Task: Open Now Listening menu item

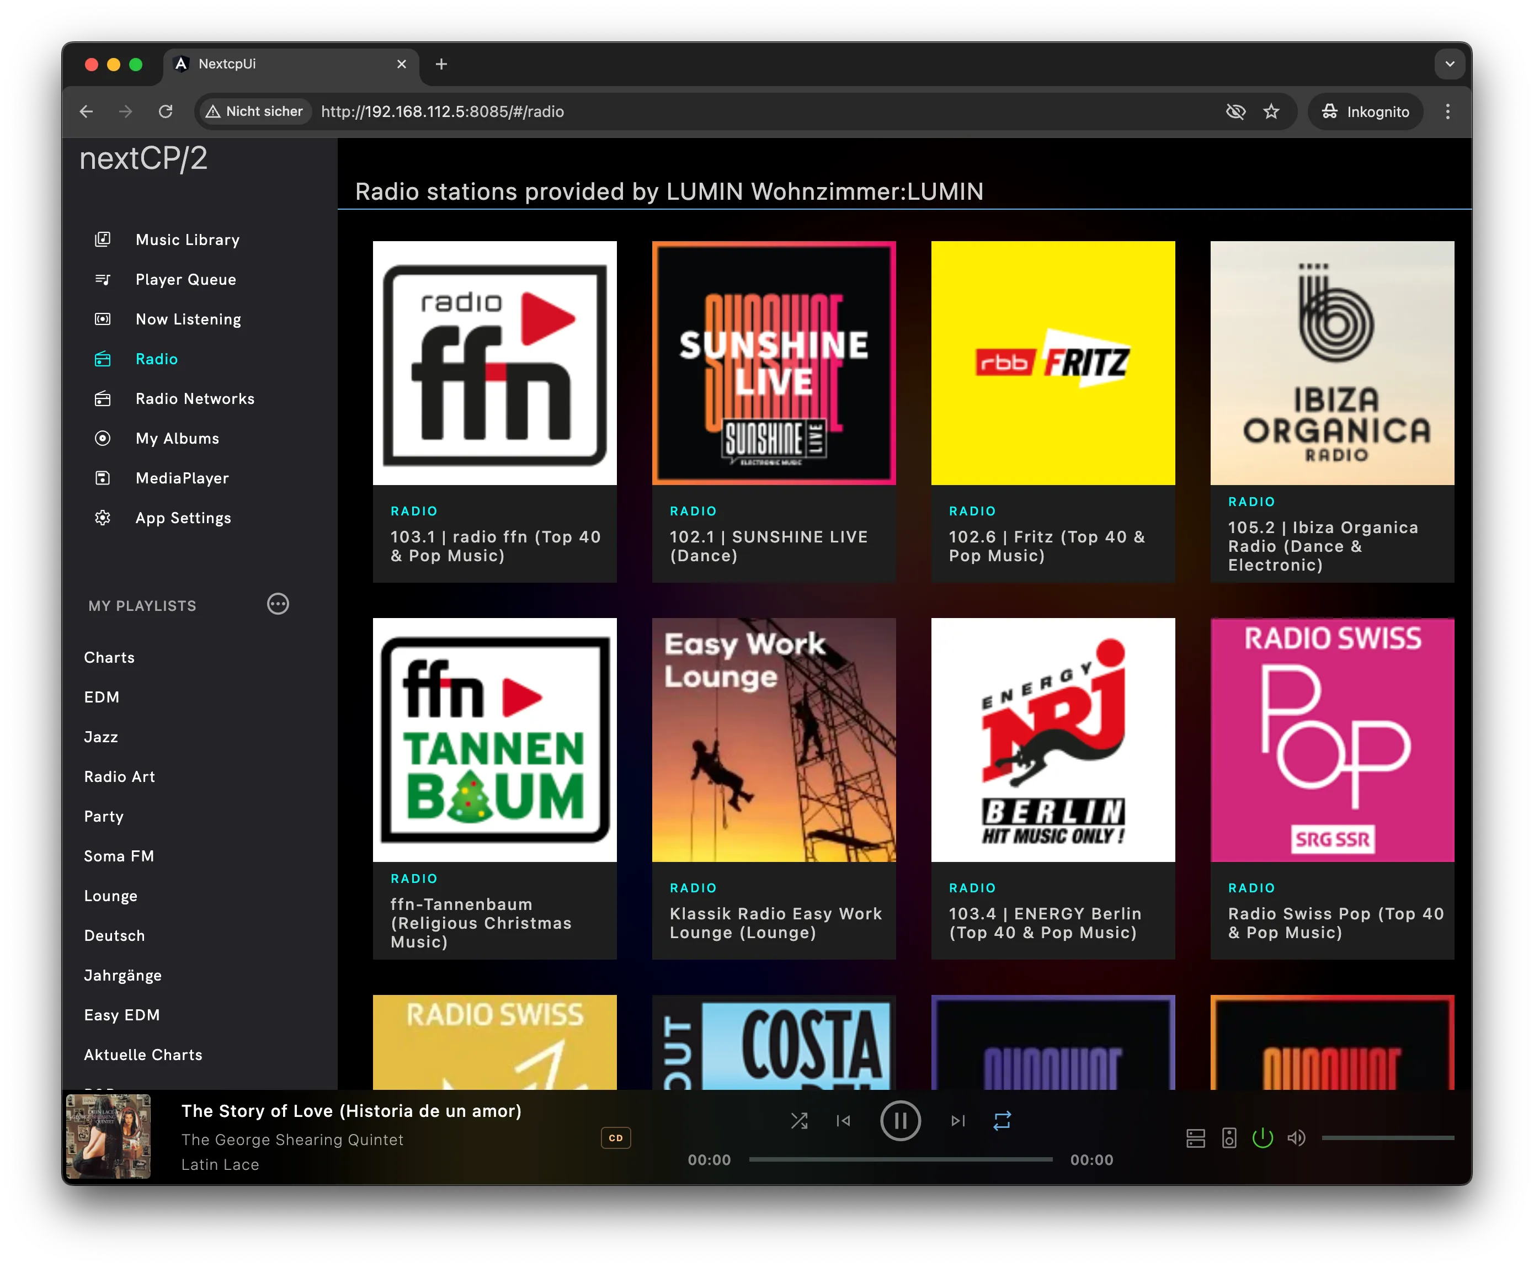Action: tap(188, 319)
